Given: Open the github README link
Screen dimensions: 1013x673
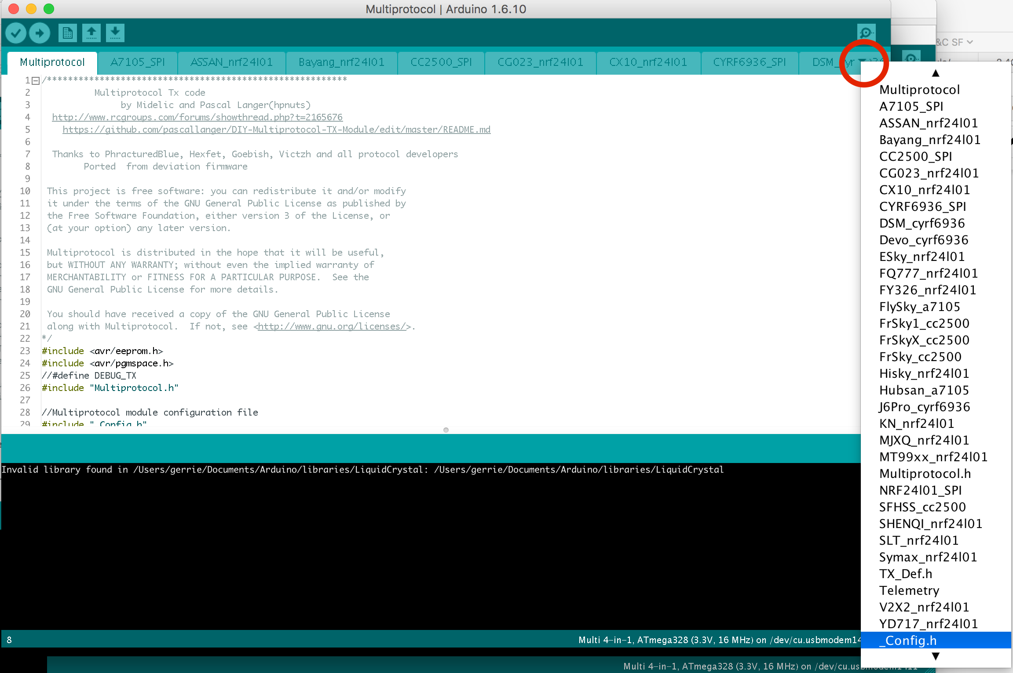Looking at the screenshot, I should 276,130.
